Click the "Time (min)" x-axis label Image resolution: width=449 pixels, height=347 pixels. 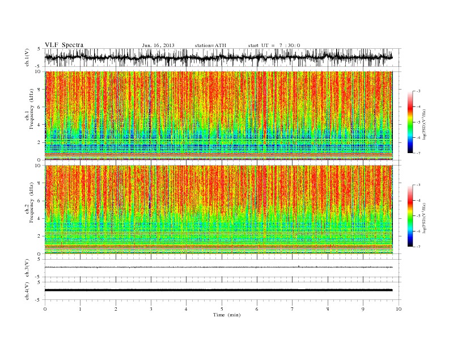coord(227,315)
